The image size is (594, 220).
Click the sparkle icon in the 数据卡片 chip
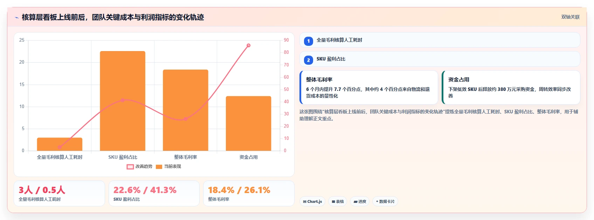pos(377,201)
